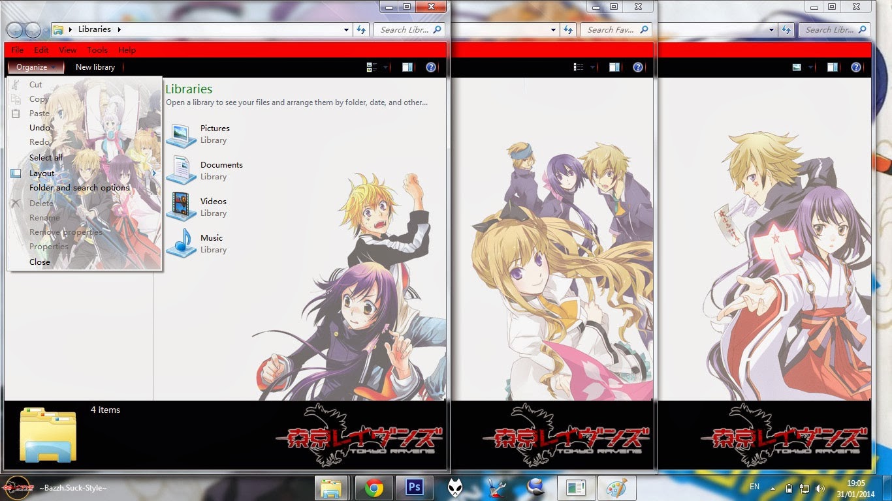Click magnifier in Search Favorites box
Screen dimensions: 892x501
point(644,29)
